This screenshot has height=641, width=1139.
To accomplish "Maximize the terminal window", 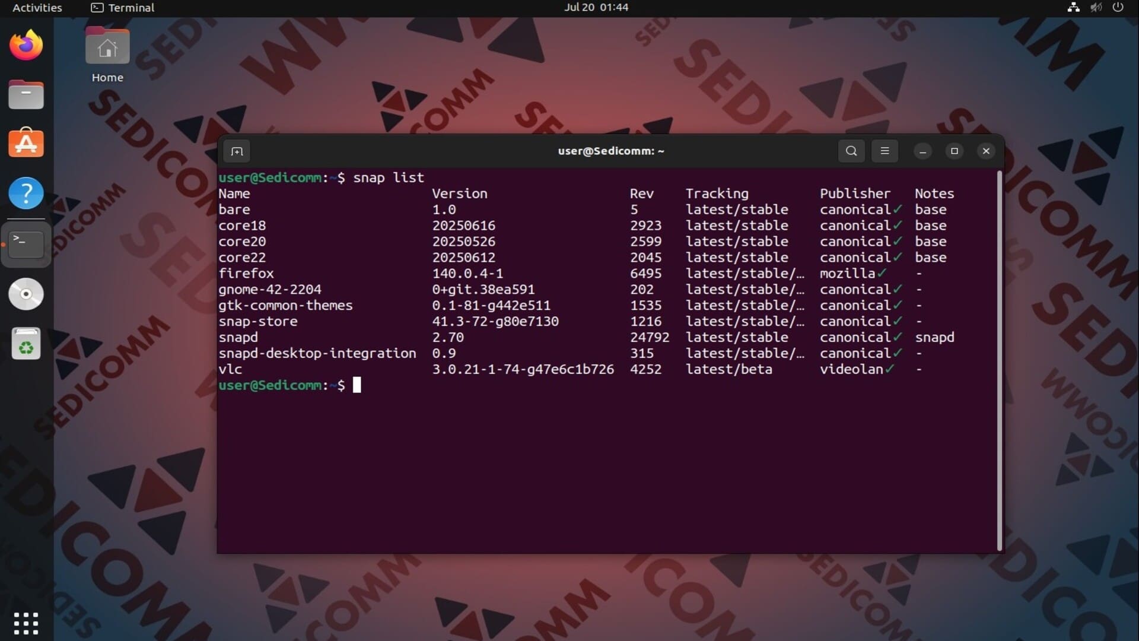I will click(955, 151).
